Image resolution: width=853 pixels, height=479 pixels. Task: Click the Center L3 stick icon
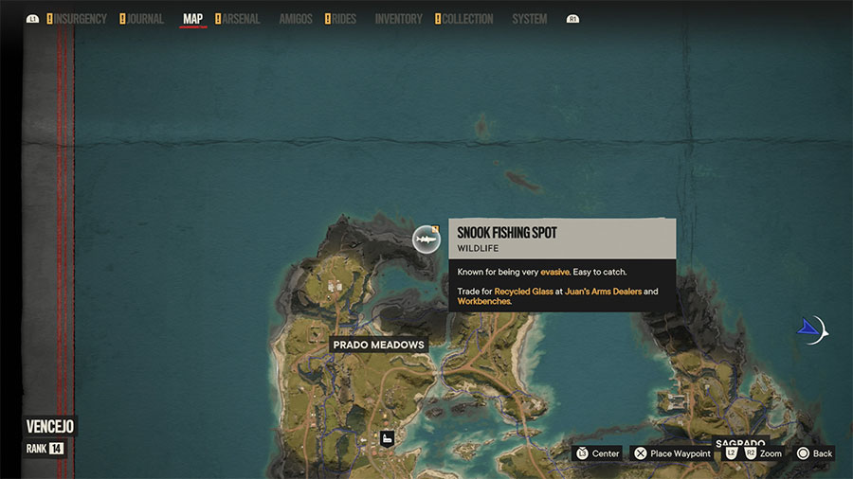click(583, 453)
